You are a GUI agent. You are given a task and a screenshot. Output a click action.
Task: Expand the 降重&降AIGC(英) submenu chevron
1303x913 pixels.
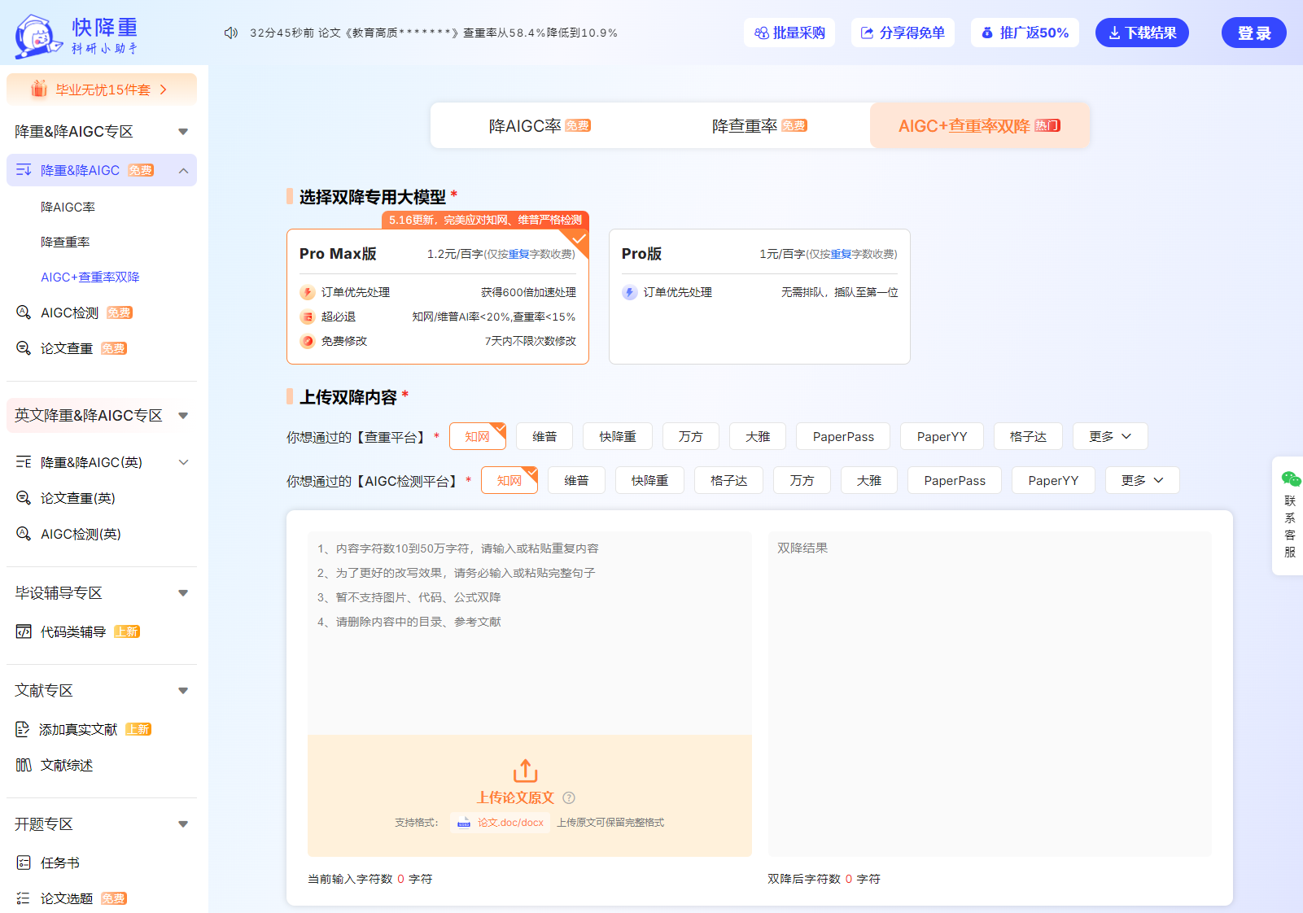click(x=183, y=462)
